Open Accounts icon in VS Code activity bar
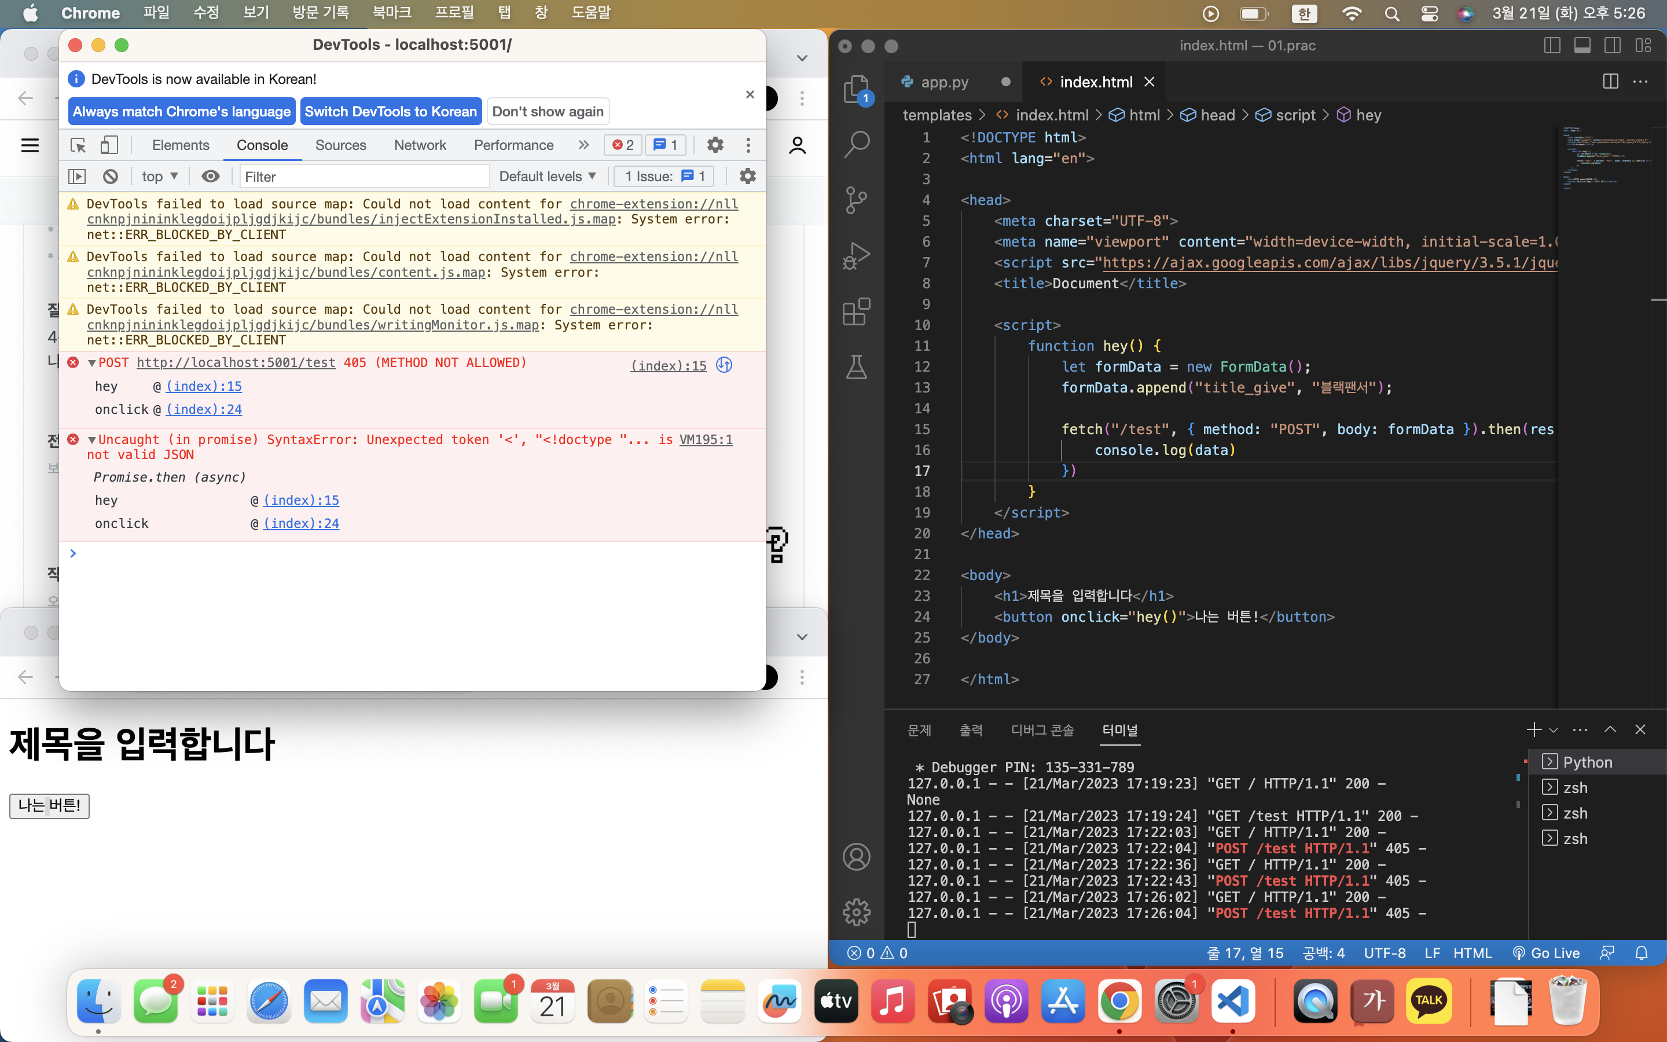 coord(856,857)
